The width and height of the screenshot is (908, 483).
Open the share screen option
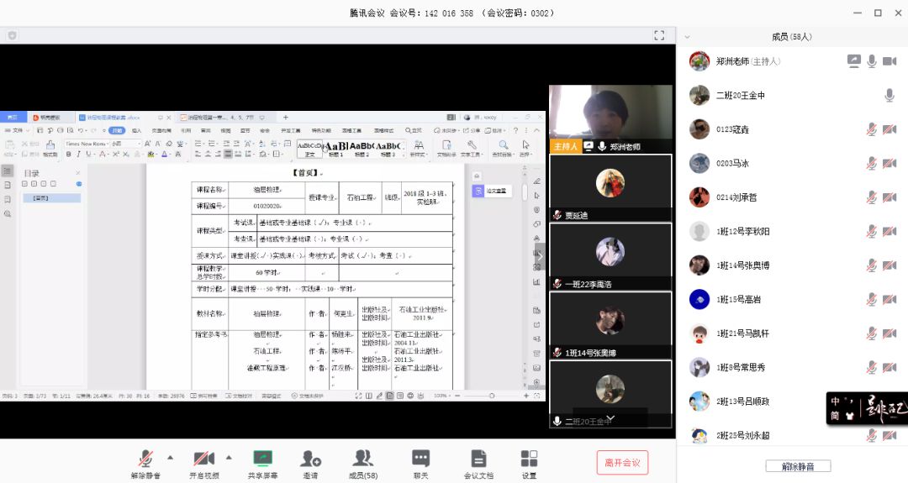coord(263,459)
